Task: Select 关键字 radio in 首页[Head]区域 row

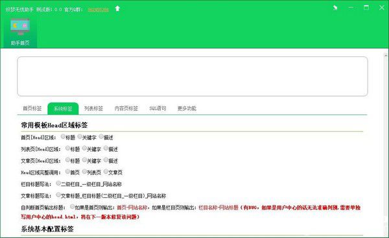Action: (80, 136)
